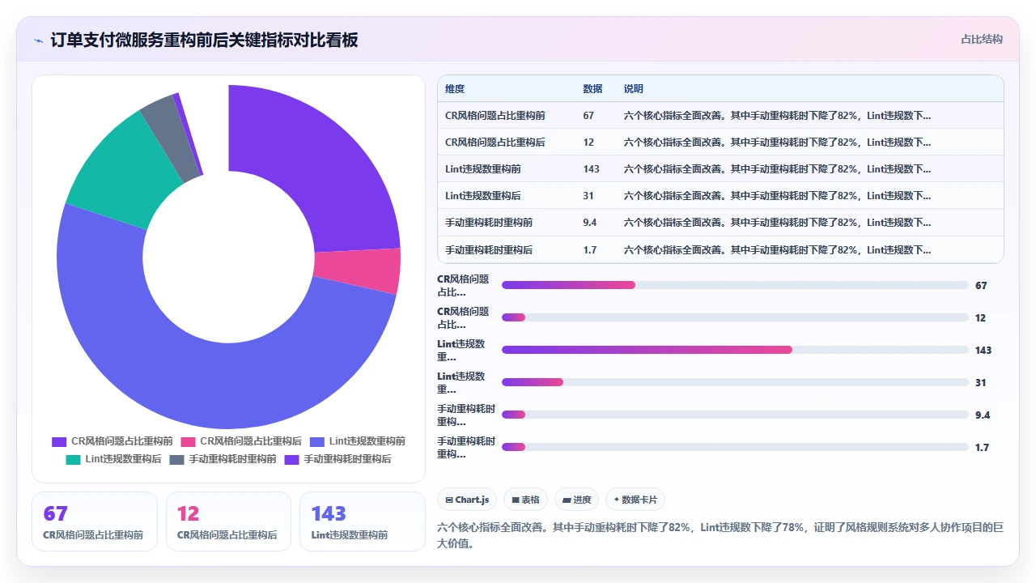Toggle legend swatch for 手动重构耗时重构前
Image resolution: width=1036 pixels, height=583 pixels.
pyautogui.click(x=176, y=459)
